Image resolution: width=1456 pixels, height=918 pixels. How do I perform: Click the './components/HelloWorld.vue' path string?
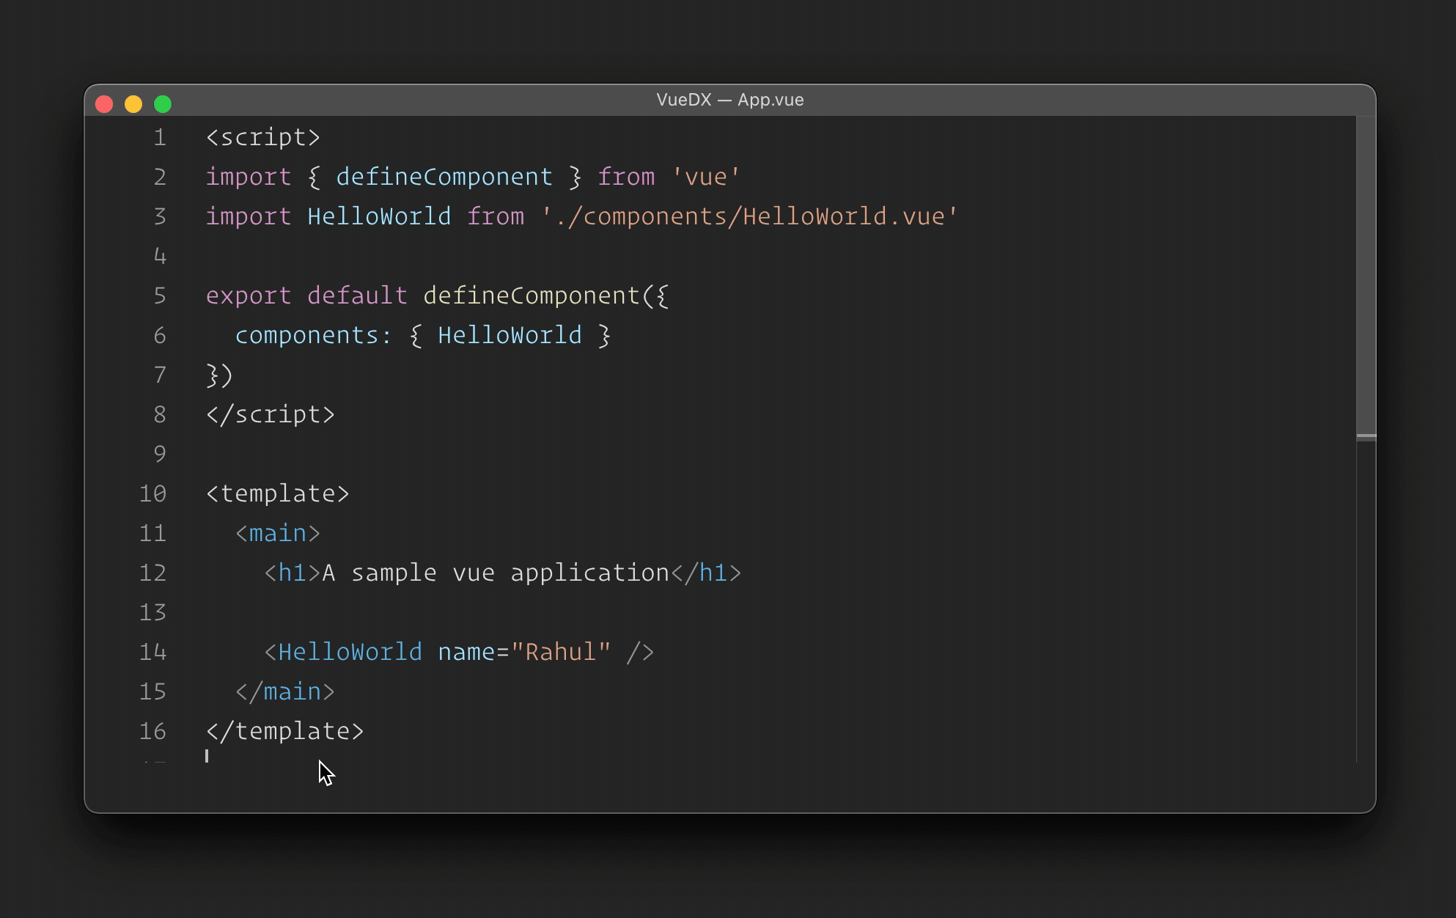[x=749, y=216]
